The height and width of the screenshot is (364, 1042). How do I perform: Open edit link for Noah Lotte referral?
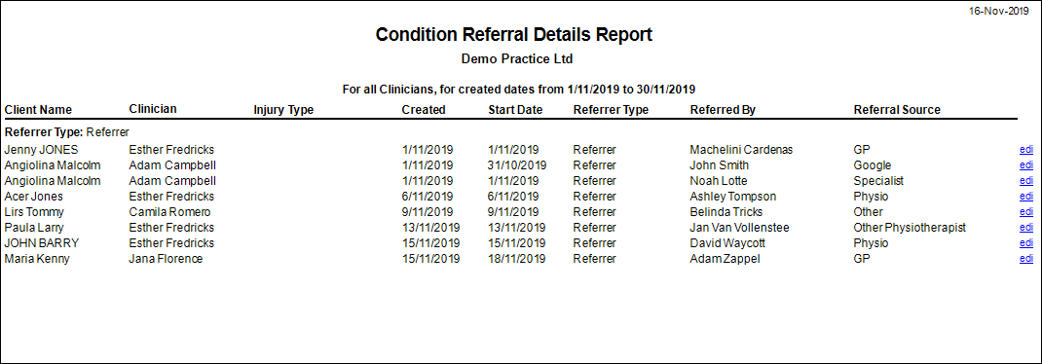pyautogui.click(x=1026, y=181)
